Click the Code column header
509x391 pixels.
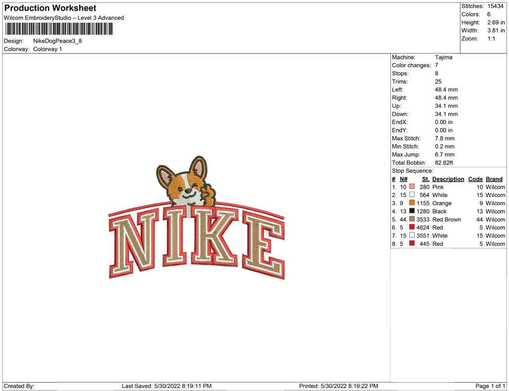click(476, 179)
